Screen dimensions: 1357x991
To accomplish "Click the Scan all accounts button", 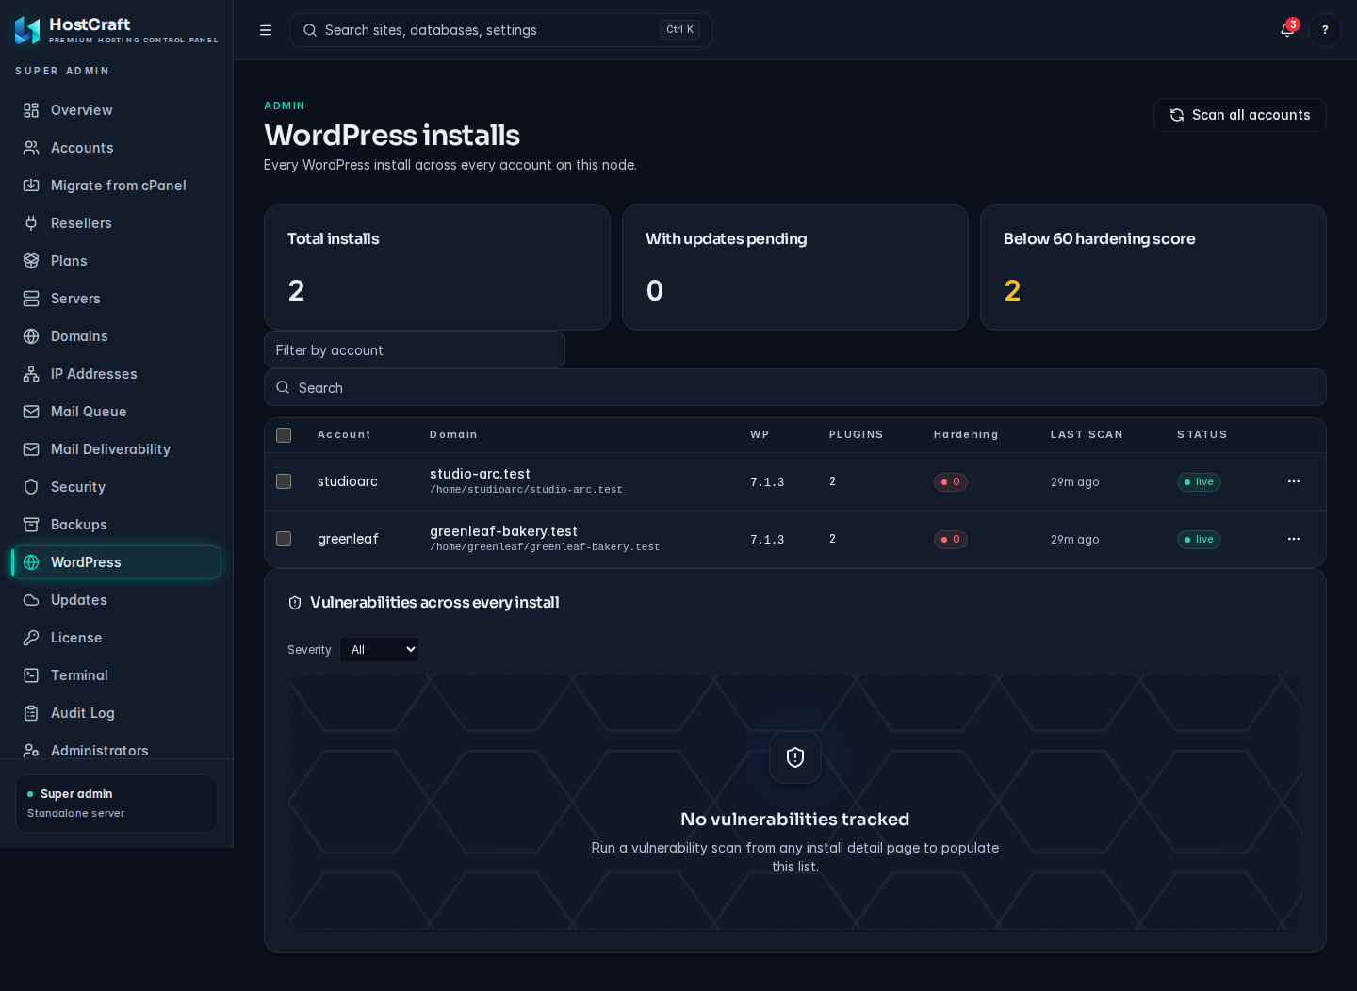I will (1240, 115).
